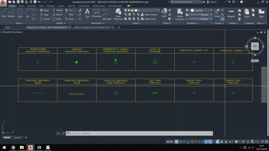Toggle object snap tracking in status bar
The width and height of the screenshot is (269, 151).
[206, 142]
